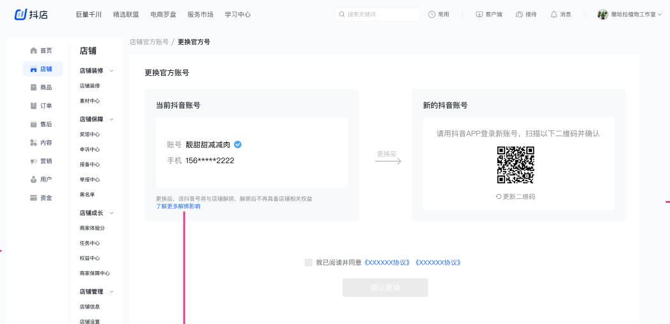Collapse the 店铺保障 section chevron
This screenshot has height=324, width=670.
112,119
